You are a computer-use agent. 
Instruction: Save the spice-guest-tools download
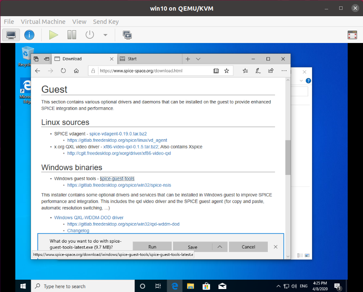[x=193, y=247]
